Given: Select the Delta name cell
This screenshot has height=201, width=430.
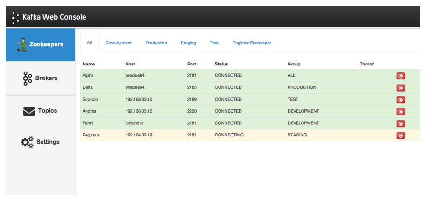Looking at the screenshot, I should (88, 87).
